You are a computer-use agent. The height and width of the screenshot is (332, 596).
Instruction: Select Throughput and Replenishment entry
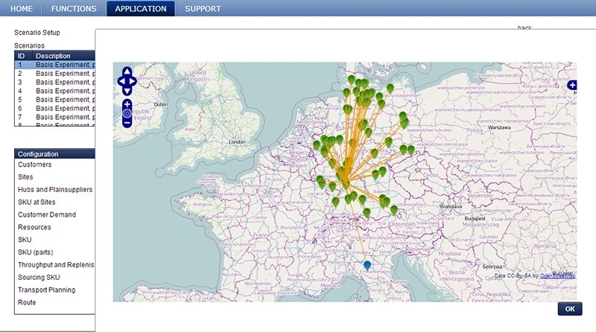56,265
